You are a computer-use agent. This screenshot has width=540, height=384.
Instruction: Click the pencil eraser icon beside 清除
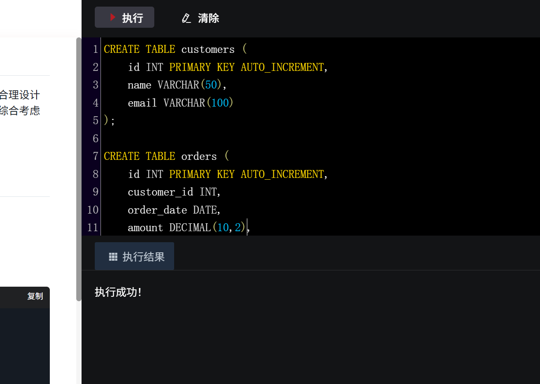click(x=186, y=18)
